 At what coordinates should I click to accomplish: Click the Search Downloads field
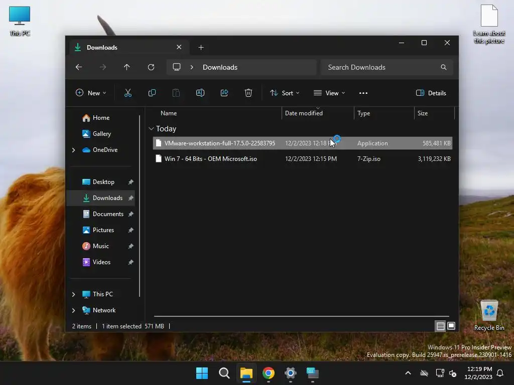(387, 67)
